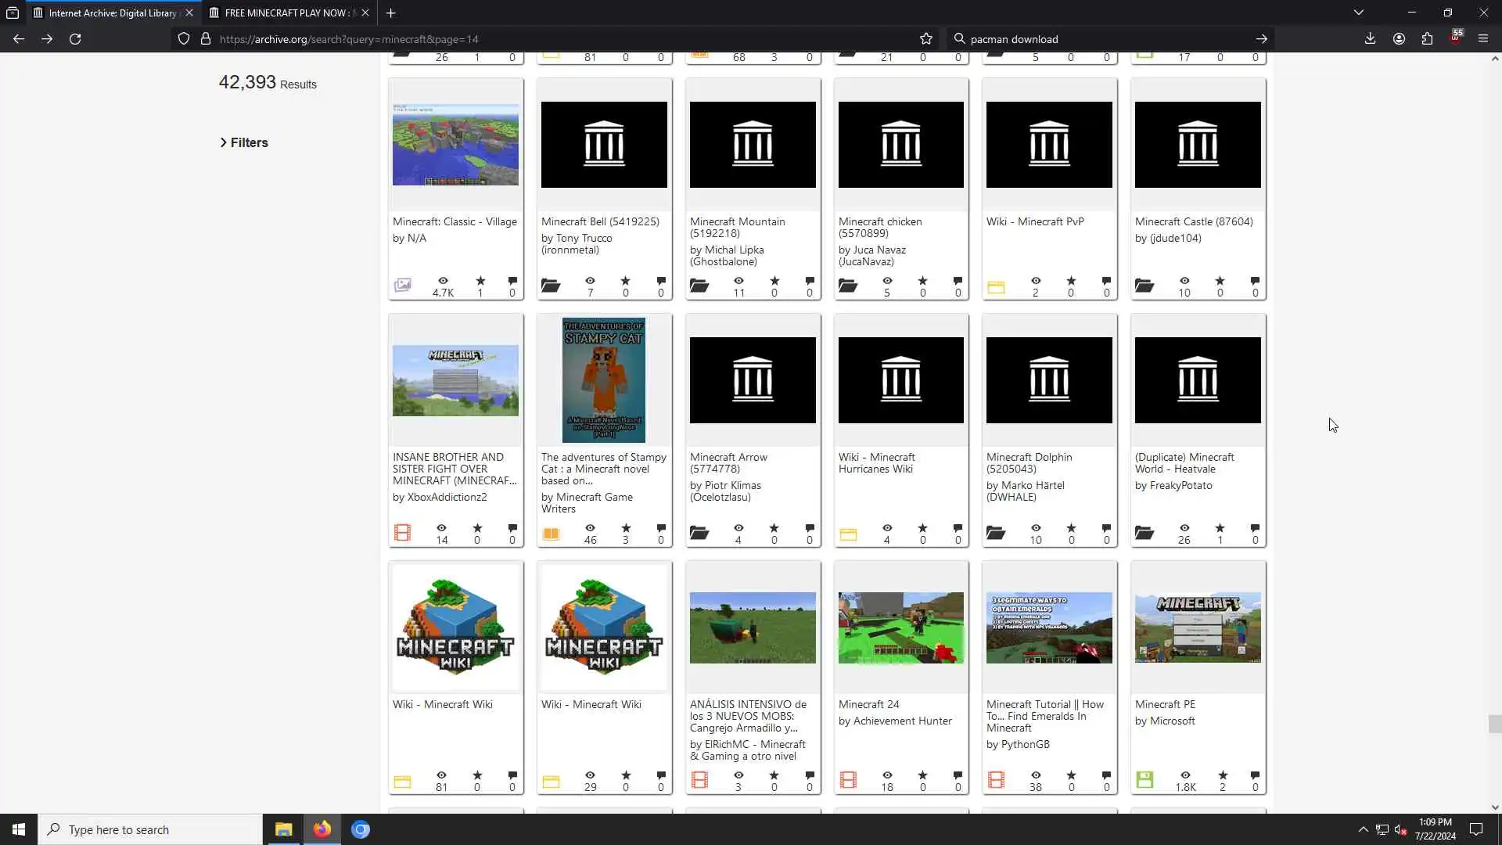The image size is (1502, 845).
Task: Click the page vertical scrollbar thumb
Action: [1494, 724]
